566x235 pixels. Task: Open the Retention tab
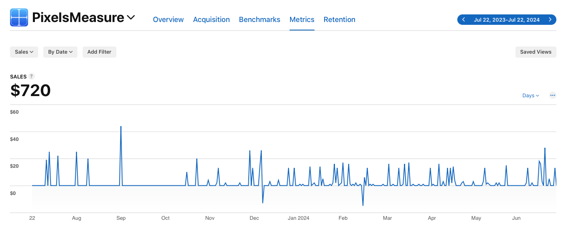pos(339,20)
